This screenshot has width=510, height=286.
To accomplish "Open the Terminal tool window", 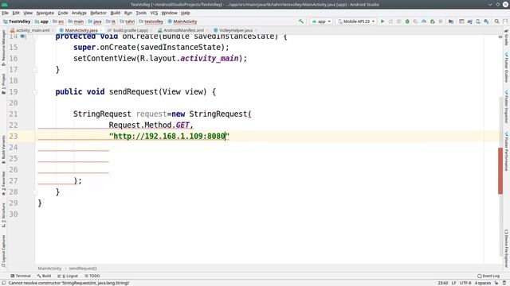I will click(x=21, y=276).
